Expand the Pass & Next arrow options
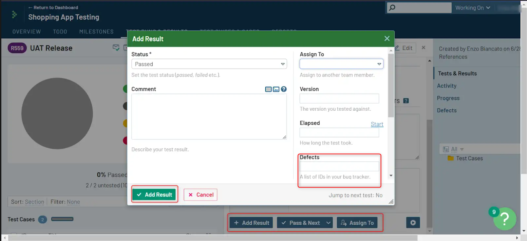Viewport: 527px width, 241px height. (x=328, y=223)
